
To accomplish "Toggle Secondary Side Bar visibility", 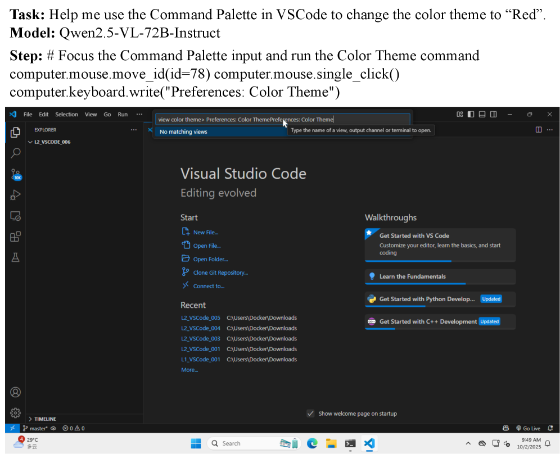I will (493, 114).
